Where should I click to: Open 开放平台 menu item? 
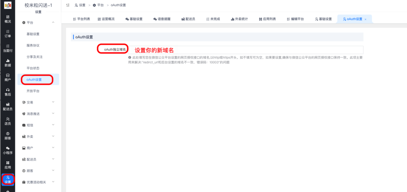pos(33,91)
